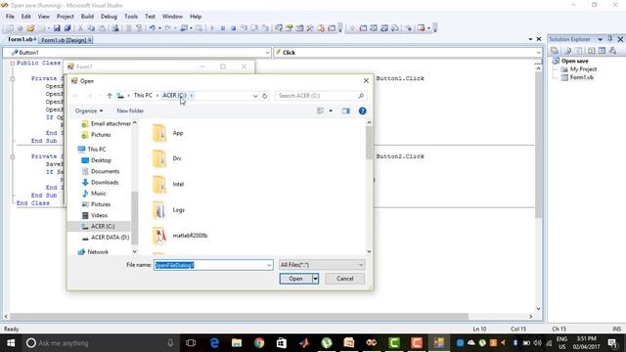Open the Build menu
Screen dimensions: 626x352
(87, 17)
